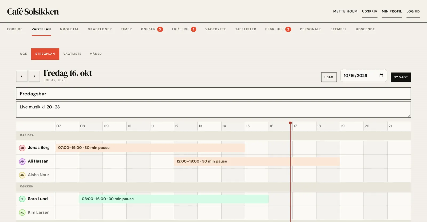
Task: Open Ønsker tab with 3 badge
Action: [152, 29]
